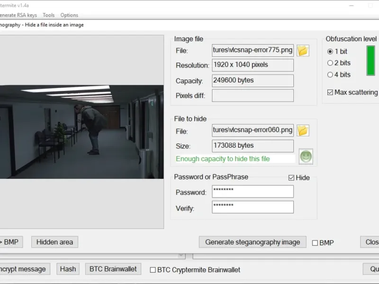Open folder browser for the image file
The image size is (379, 284).
pos(303,51)
